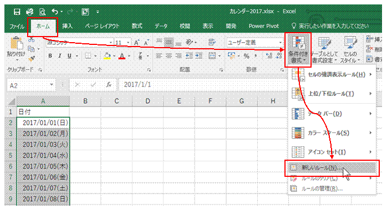
Task: Expand the fill color dropdown arrow
Action: (114, 56)
